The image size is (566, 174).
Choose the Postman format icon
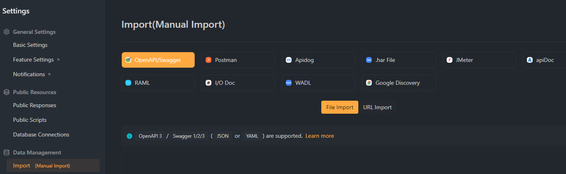coord(208,60)
